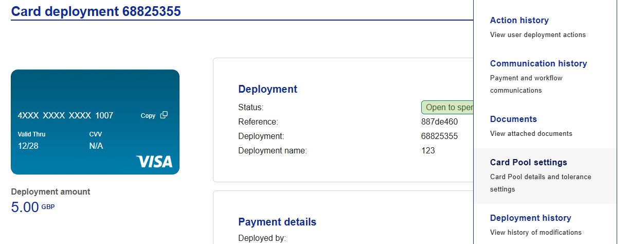Click the Status label
This screenshot has height=244, width=629.
pyautogui.click(x=251, y=108)
